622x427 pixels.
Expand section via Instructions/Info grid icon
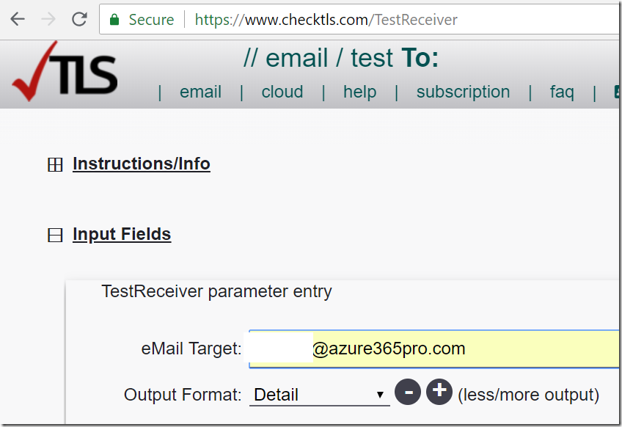pyautogui.click(x=55, y=164)
